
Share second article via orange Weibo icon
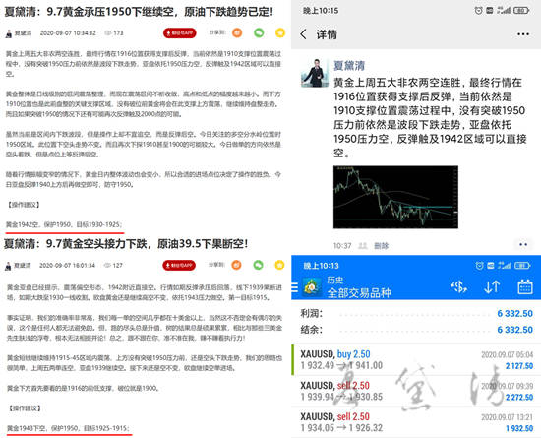[236, 265]
